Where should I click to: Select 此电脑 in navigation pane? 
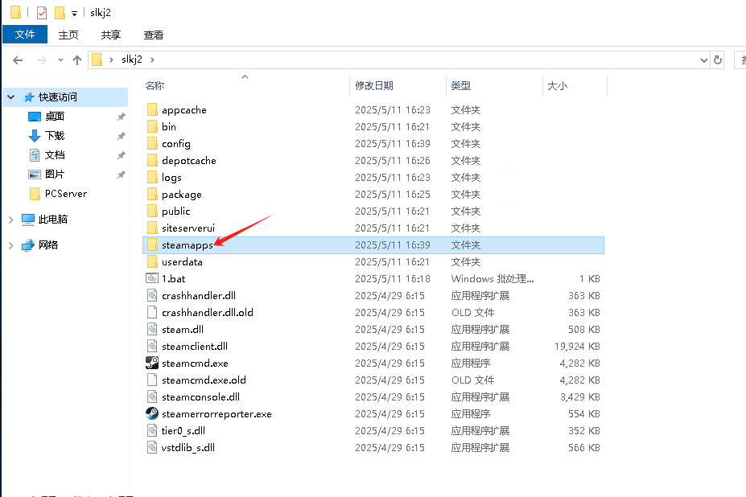tap(53, 220)
